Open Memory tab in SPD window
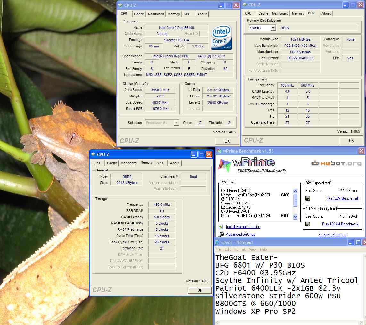366x325 pixels. [x=298, y=13]
